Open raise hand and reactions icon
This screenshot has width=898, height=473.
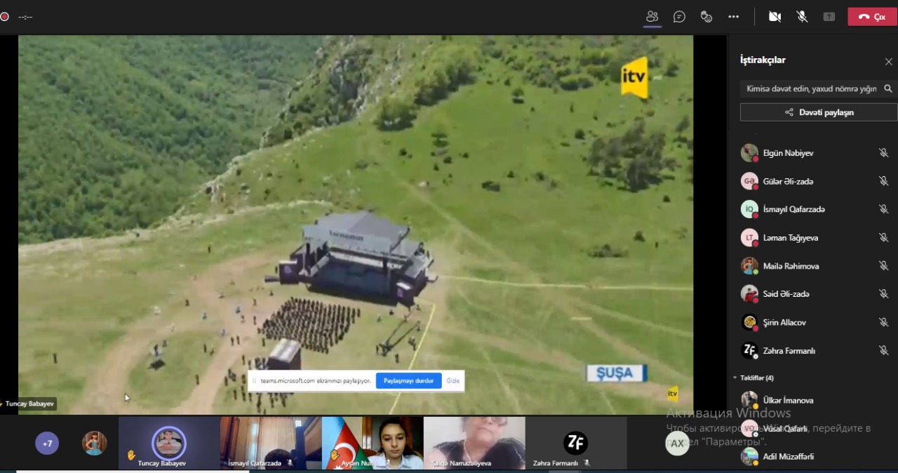pyautogui.click(x=706, y=16)
